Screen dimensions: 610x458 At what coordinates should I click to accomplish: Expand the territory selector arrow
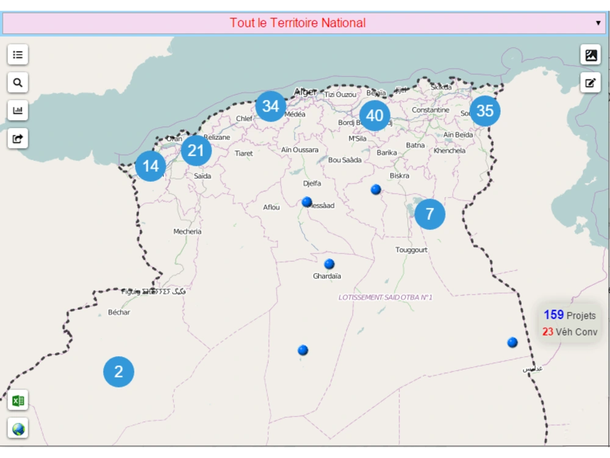click(598, 23)
